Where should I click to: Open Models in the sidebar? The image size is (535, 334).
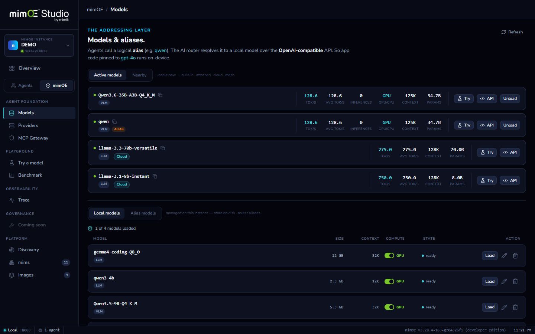(39, 113)
